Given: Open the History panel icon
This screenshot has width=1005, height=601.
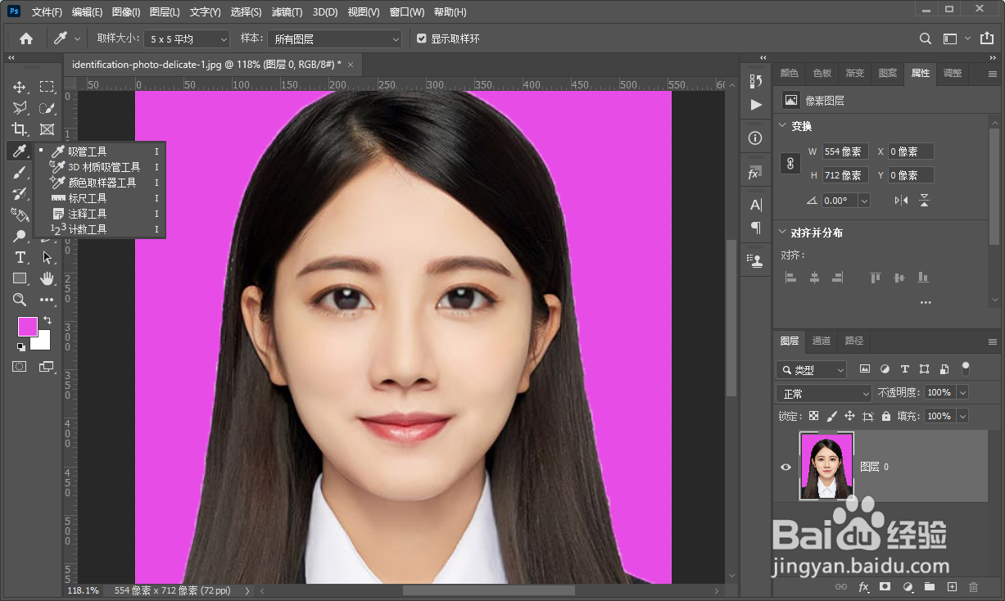Looking at the screenshot, I should 755,80.
